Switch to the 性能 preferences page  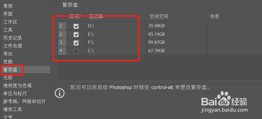[8, 62]
